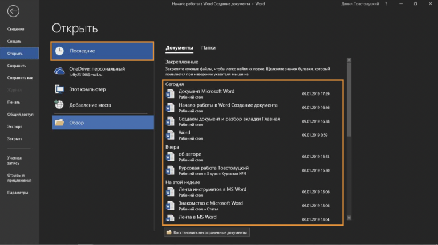Image resolution: width=438 pixels, height=245 pixels.
Task: Open Отзывы и предложения
Action: pos(19,178)
